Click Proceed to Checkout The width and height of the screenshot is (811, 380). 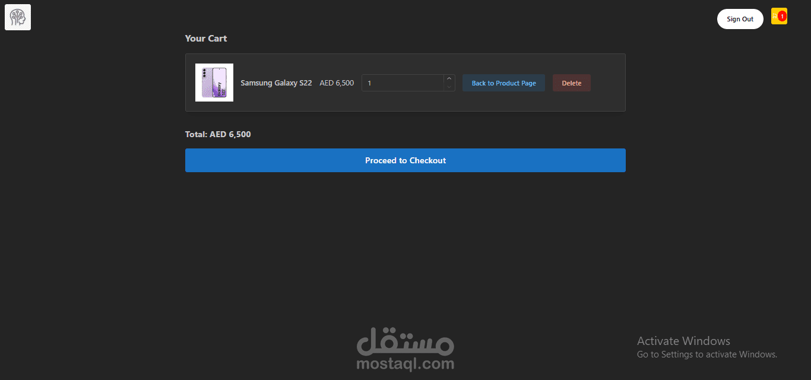tap(405, 160)
